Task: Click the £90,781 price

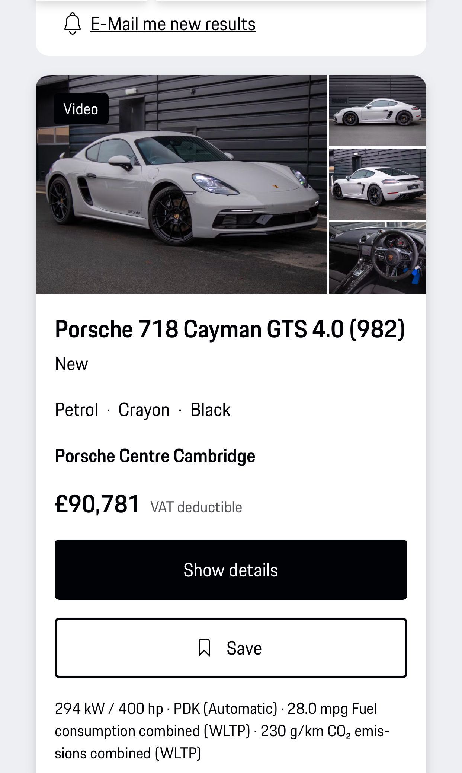Action: pos(97,504)
